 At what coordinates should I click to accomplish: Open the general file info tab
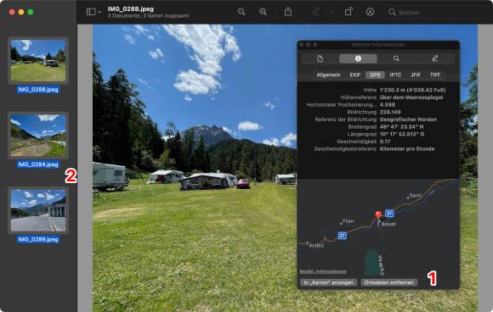[x=320, y=58]
